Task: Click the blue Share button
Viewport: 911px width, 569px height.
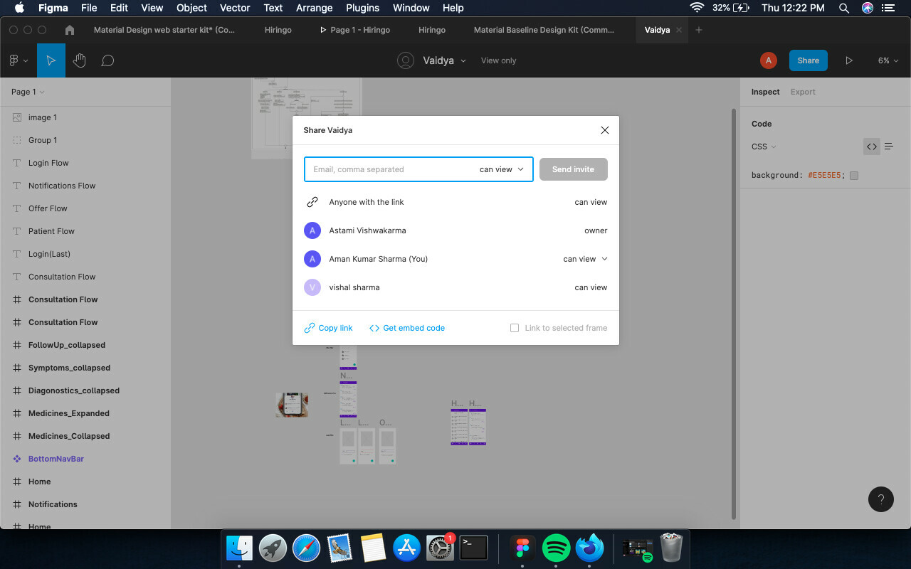Action: click(808, 60)
